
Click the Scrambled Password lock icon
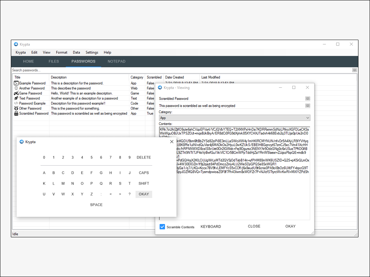click(16, 113)
